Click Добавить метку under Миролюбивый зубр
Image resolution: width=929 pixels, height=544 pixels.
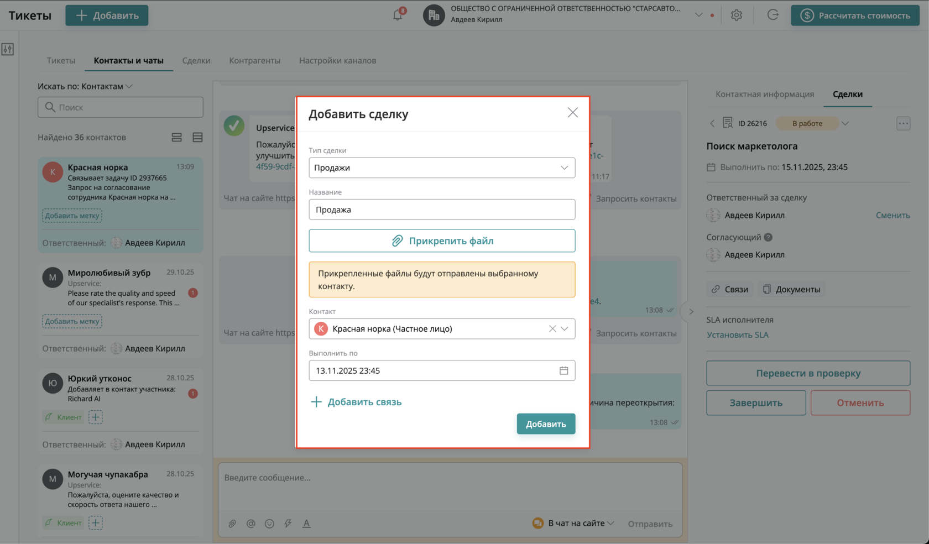[x=72, y=321]
